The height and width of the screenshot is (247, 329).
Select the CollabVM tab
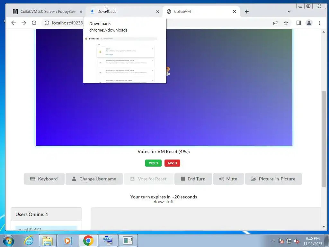pos(201,12)
